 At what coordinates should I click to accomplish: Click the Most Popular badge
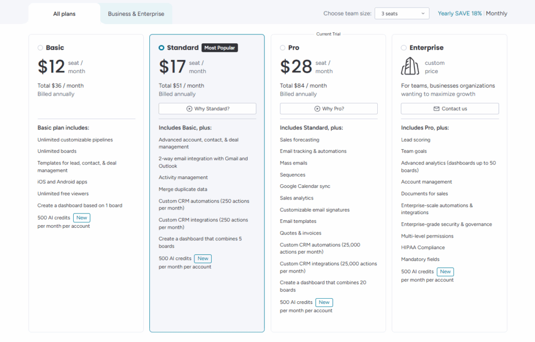220,48
